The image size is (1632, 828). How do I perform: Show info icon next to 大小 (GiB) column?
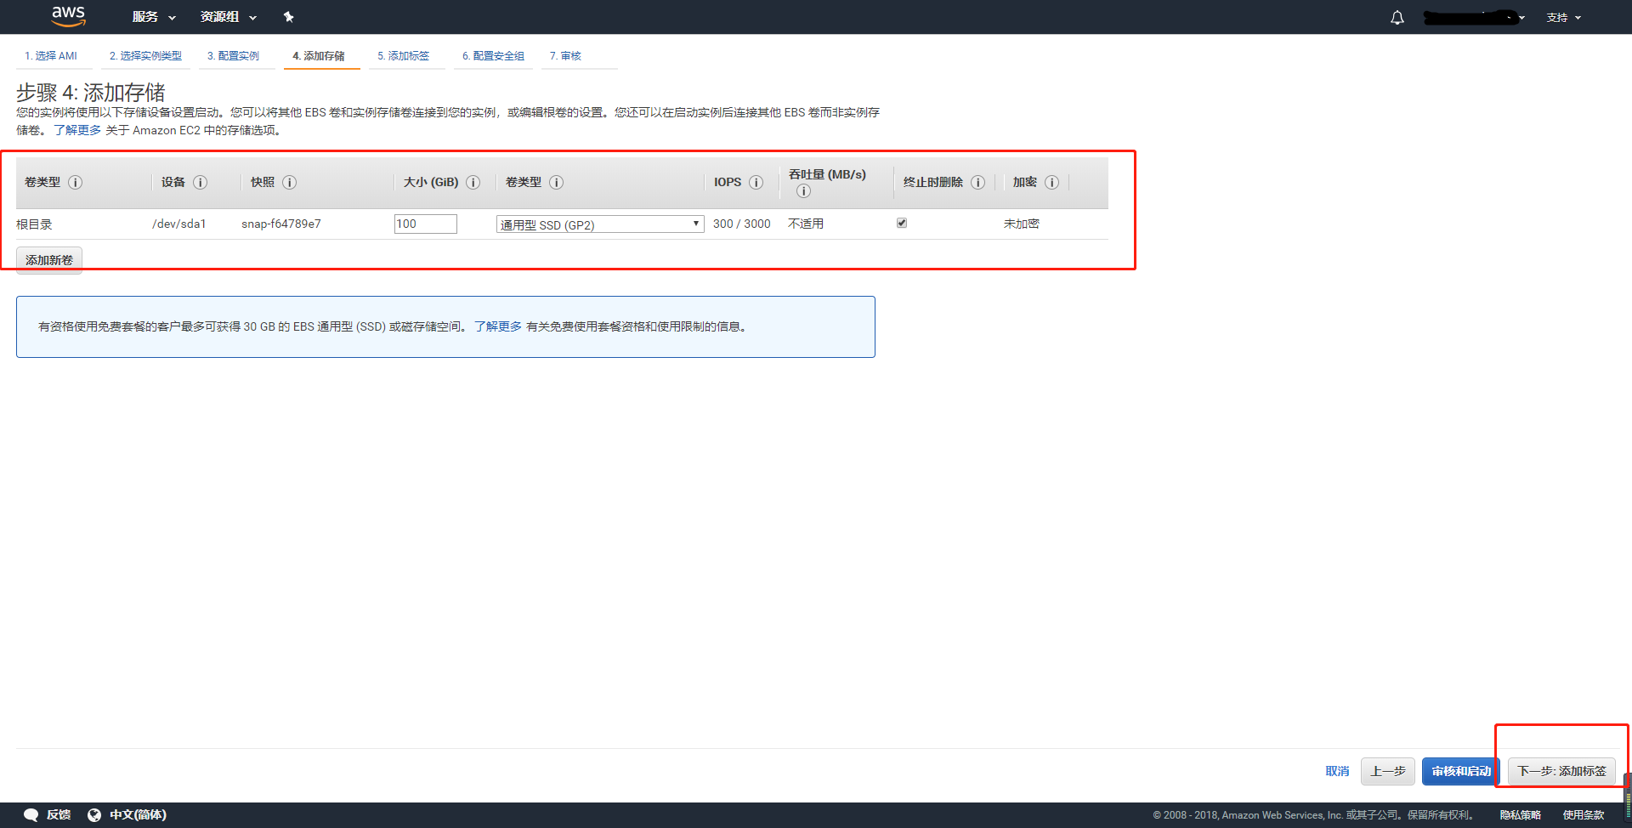tap(473, 183)
